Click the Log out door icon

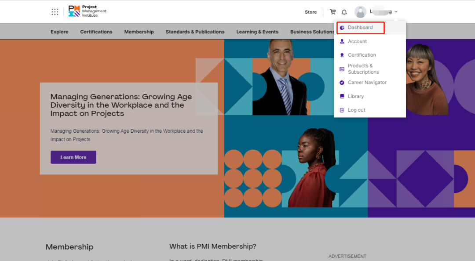pos(342,110)
